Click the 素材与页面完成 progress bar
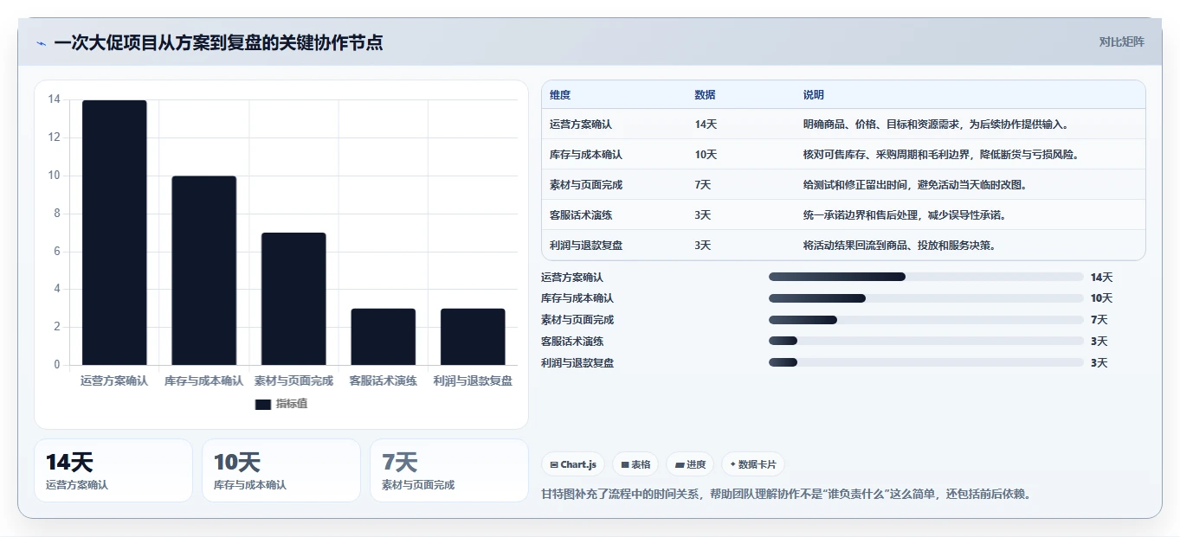The height and width of the screenshot is (537, 1180). click(925, 320)
